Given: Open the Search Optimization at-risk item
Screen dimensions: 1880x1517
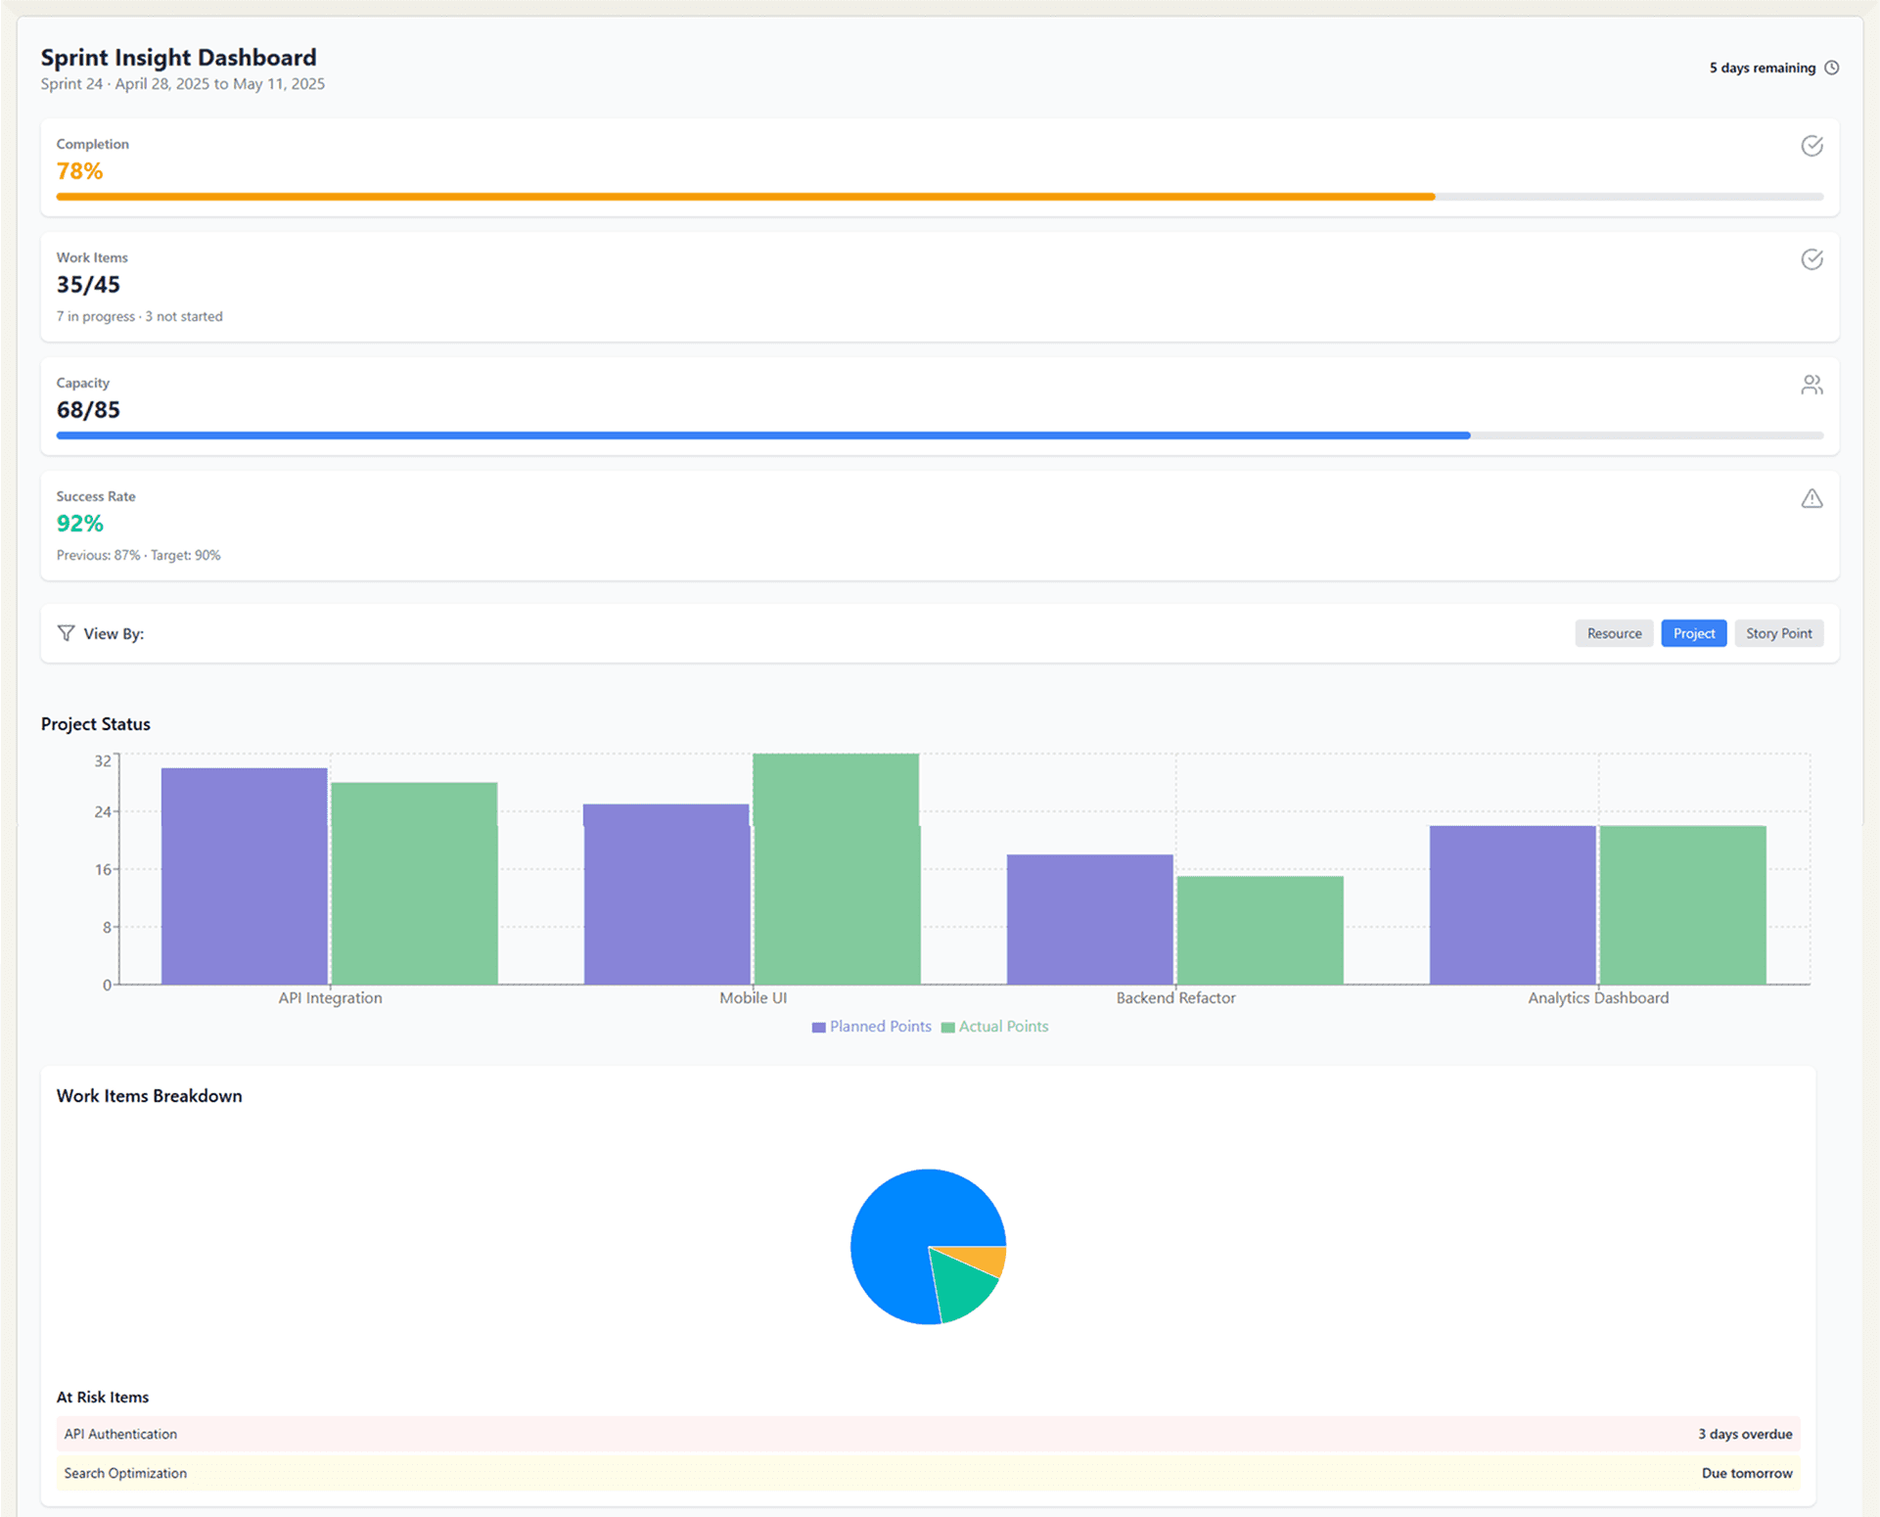Looking at the screenshot, I should 928,1473.
